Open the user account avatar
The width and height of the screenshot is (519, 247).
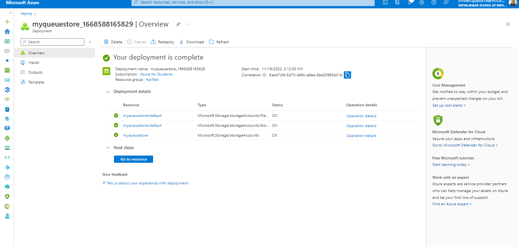point(513,2)
